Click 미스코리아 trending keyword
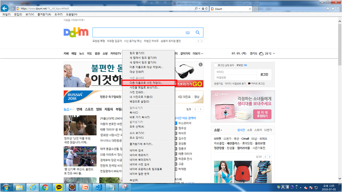Viewport: 342px width, 192px height. tap(185, 123)
